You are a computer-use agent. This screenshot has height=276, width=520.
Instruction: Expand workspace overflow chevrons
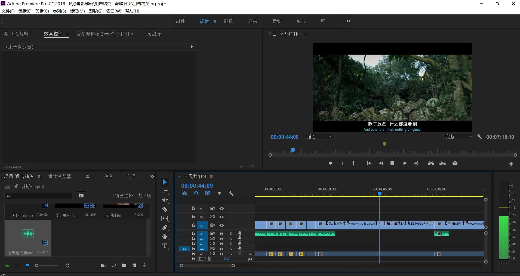point(348,21)
